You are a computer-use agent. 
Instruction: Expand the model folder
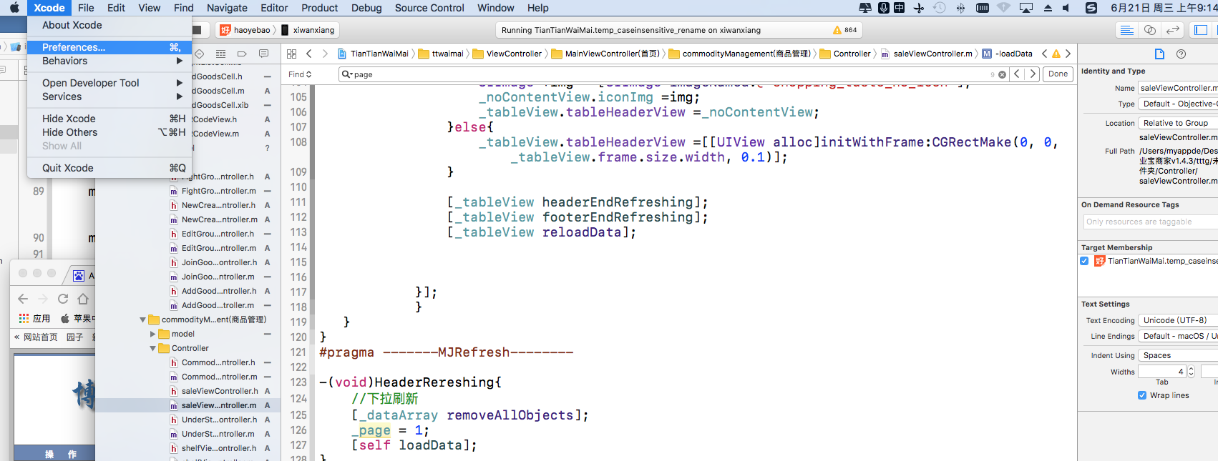coord(152,334)
